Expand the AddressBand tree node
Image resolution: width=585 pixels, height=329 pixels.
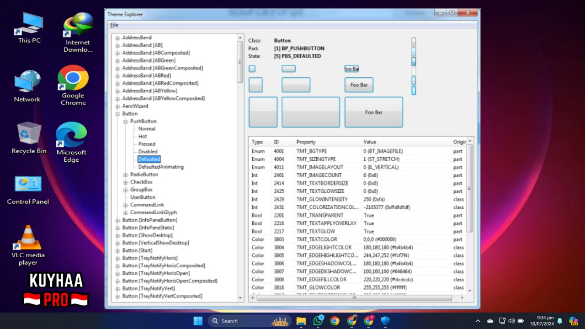pos(117,38)
